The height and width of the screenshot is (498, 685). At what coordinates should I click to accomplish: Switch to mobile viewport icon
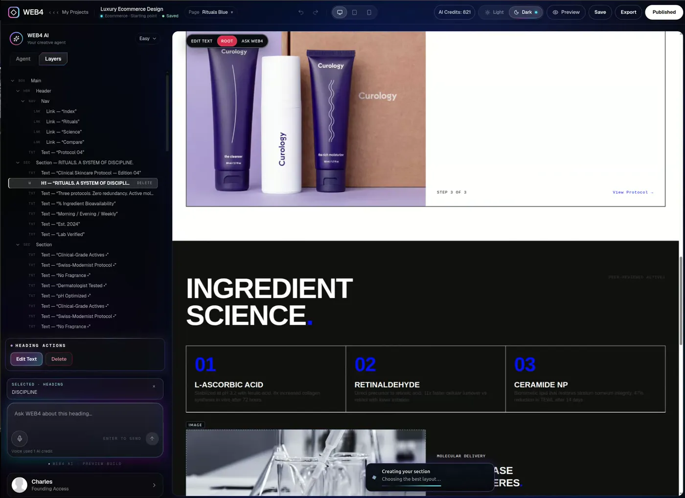point(369,12)
